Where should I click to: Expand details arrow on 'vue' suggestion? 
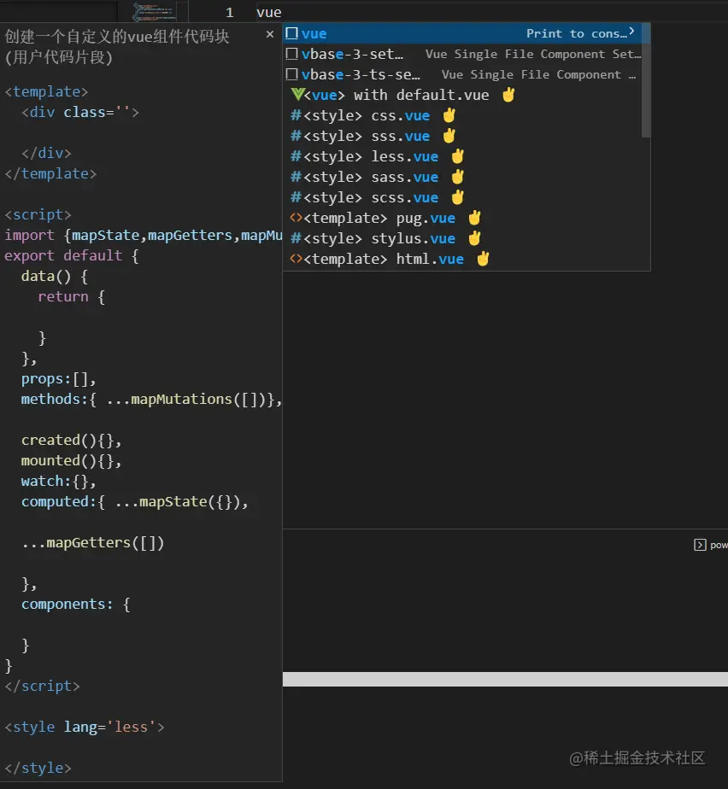click(631, 32)
